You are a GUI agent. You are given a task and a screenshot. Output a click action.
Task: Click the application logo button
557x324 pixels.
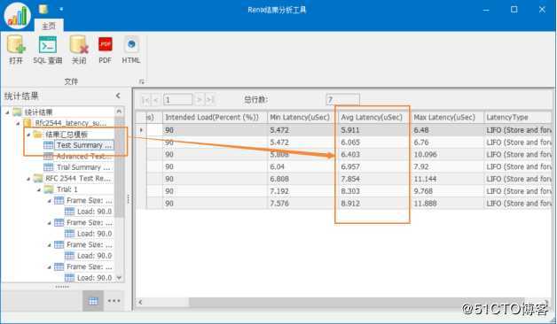pos(17,16)
